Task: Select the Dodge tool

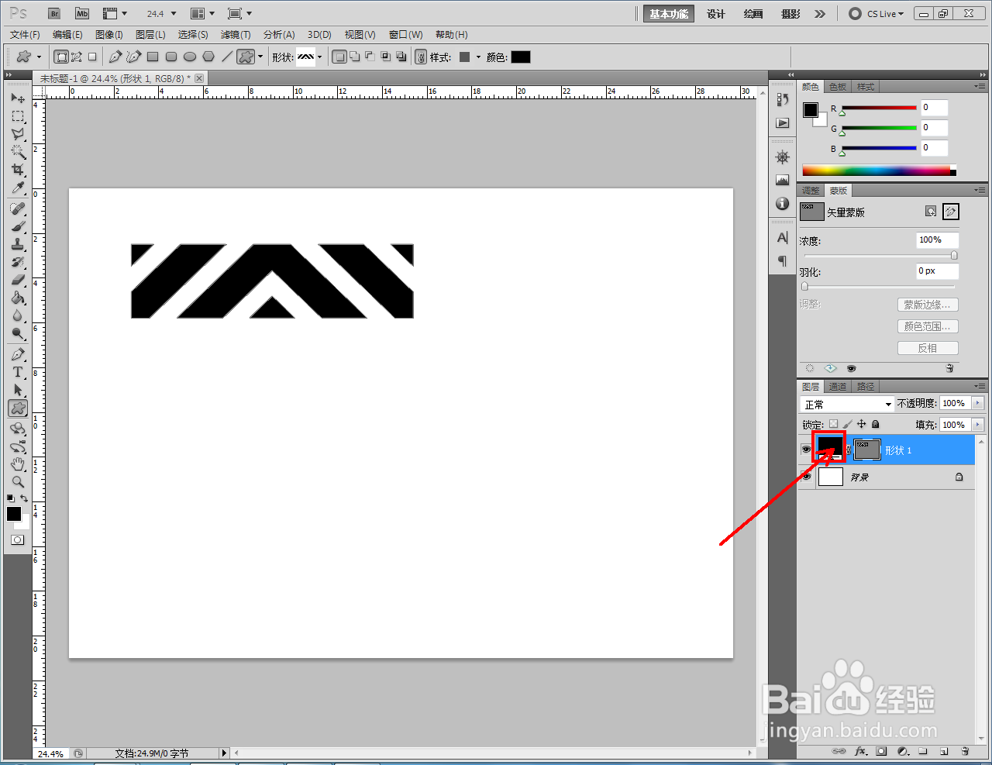Action: coord(18,334)
